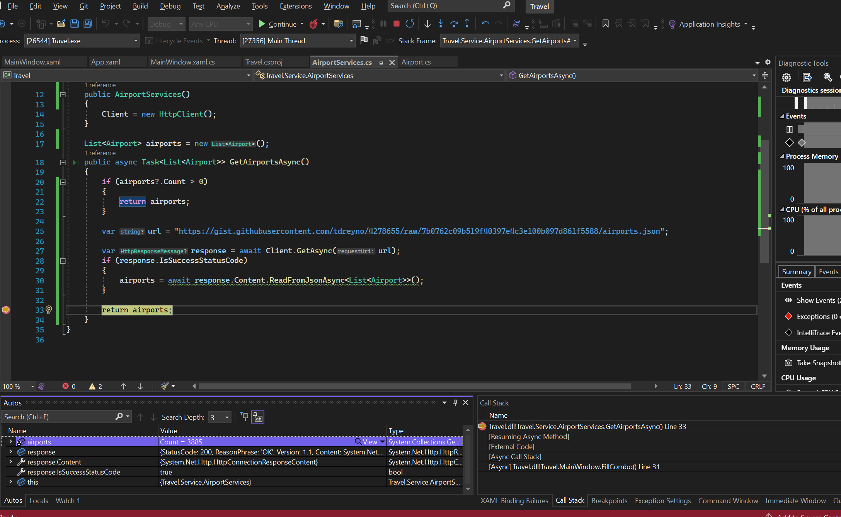
Task: Pin the Autos window
Action: (x=455, y=402)
